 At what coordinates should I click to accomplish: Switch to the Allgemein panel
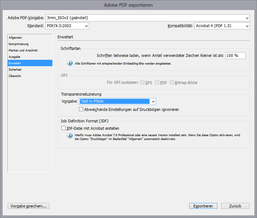pos(15,38)
